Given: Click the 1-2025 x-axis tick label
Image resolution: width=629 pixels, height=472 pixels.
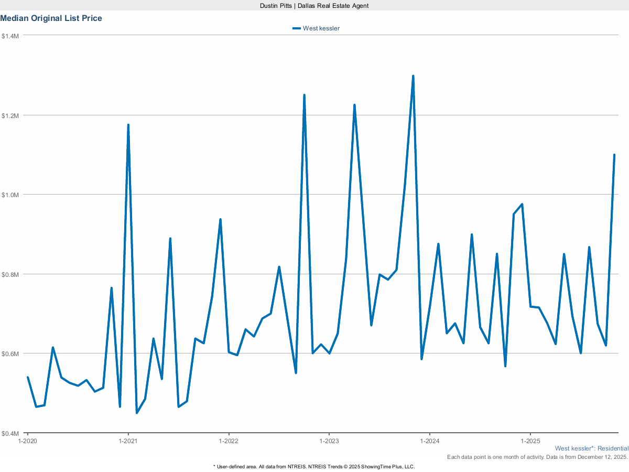Looking at the screenshot, I should click(530, 441).
